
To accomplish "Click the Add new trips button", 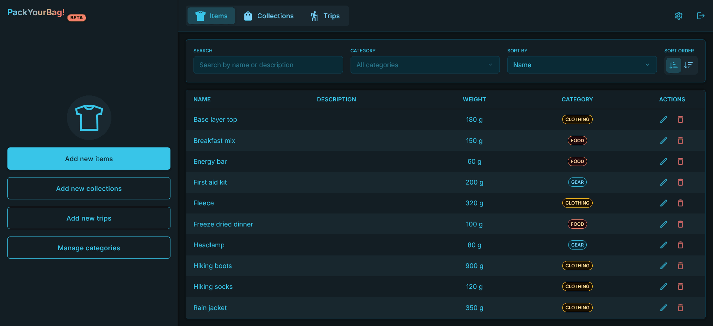I will 89,218.
